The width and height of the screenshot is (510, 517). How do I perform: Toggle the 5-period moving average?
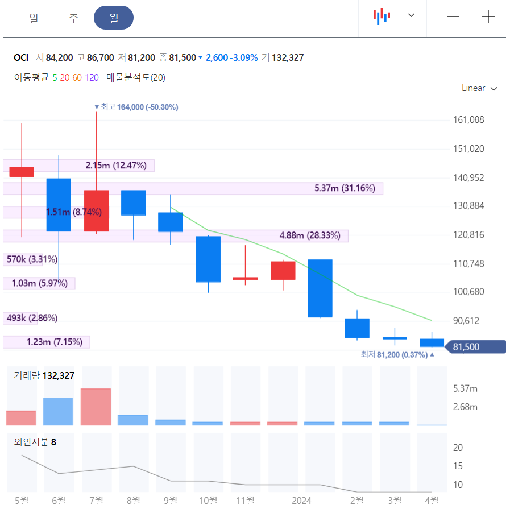[x=55, y=77]
